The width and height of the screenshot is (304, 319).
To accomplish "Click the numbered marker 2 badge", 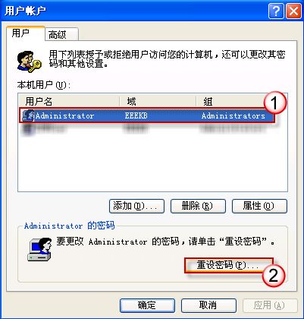I will (274, 276).
